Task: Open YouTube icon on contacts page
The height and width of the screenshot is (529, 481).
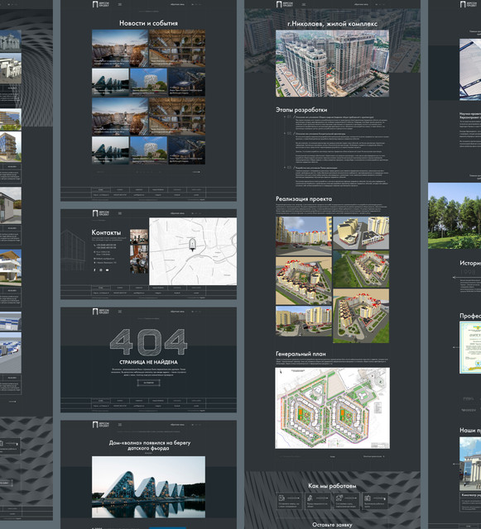Action: tap(107, 270)
